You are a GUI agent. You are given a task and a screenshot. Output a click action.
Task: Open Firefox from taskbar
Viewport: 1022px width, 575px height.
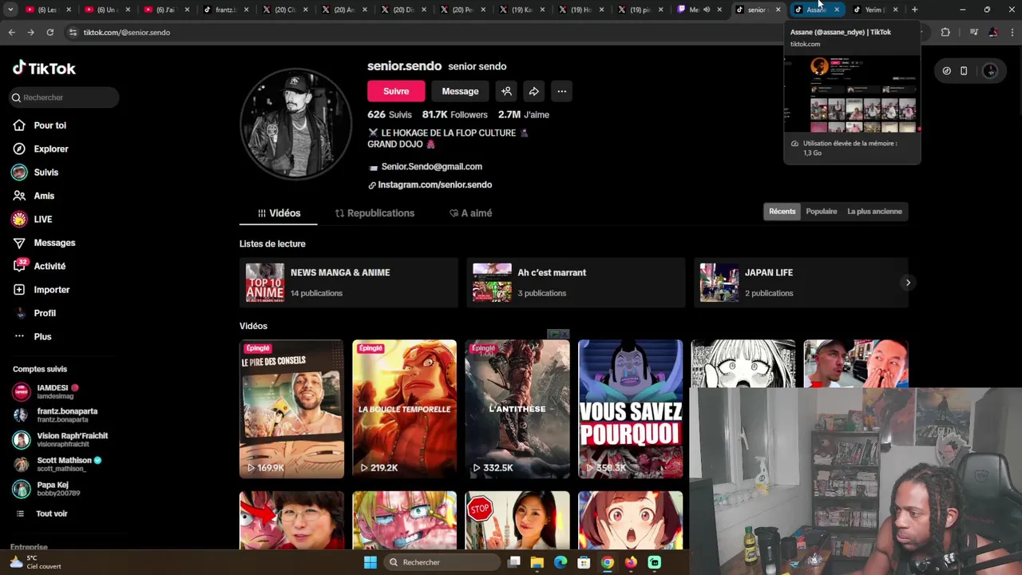pyautogui.click(x=631, y=562)
